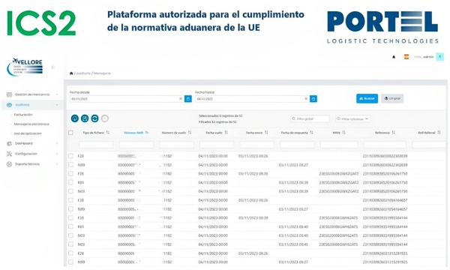Image resolution: width=450 pixels, height=270 pixels.
Task: Go to home via breadcrumb icon
Action: 71,73
